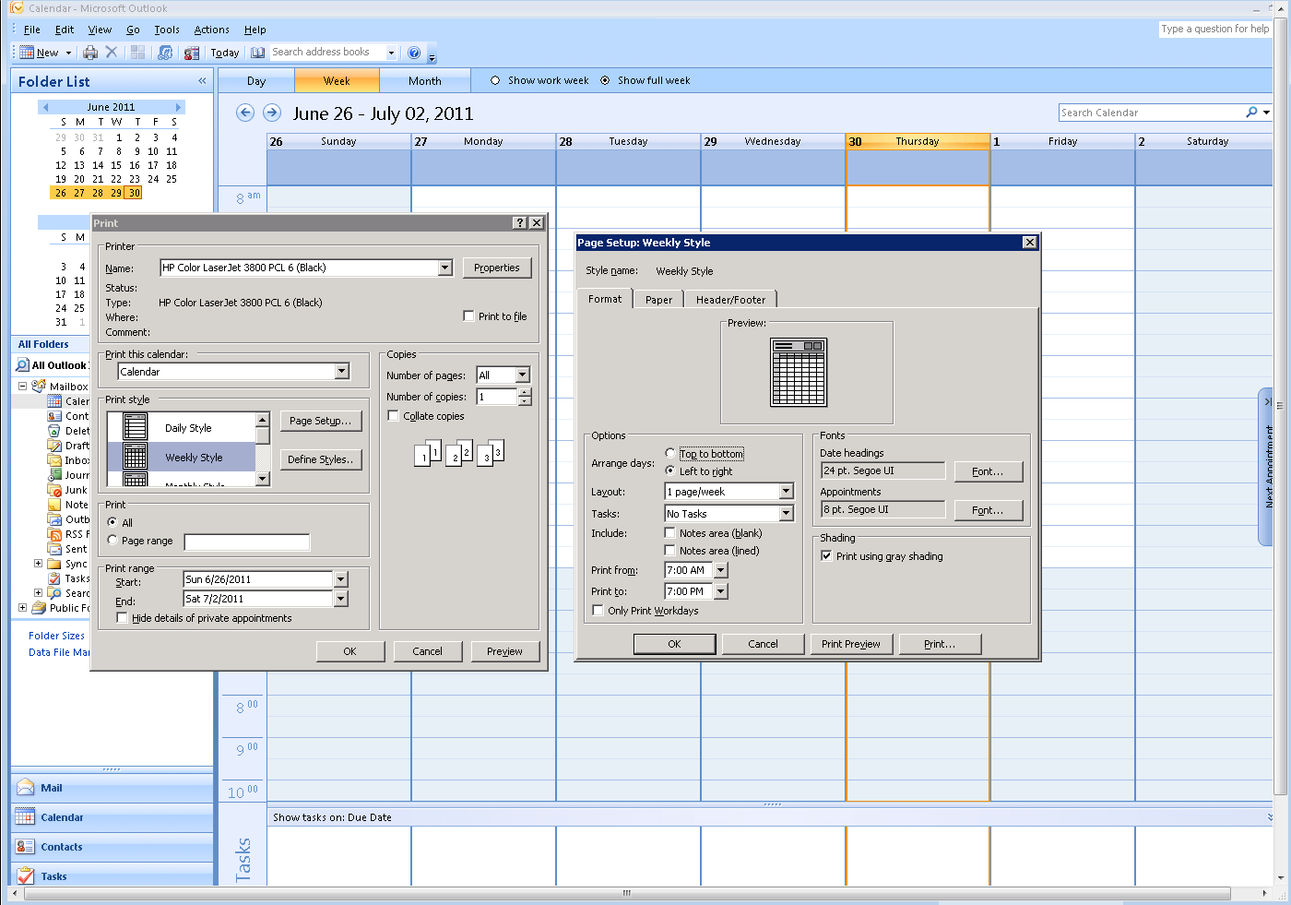Click the Print toolbar icon
Screen dimensions: 1291x905
pos(90,53)
